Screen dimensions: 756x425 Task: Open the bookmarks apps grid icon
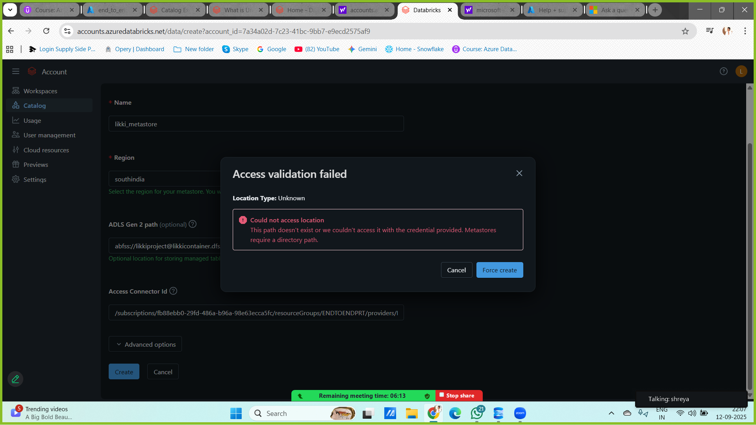[x=10, y=49]
